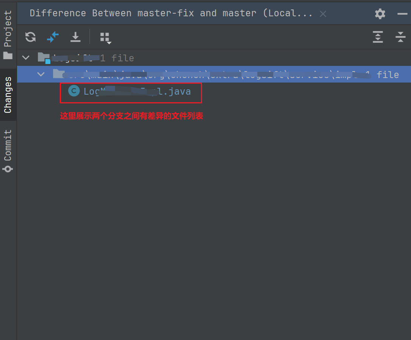Screen dimensions: 411x340
Task: Select the Difference Between master-fix and master tab
Action: pyautogui.click(x=171, y=13)
